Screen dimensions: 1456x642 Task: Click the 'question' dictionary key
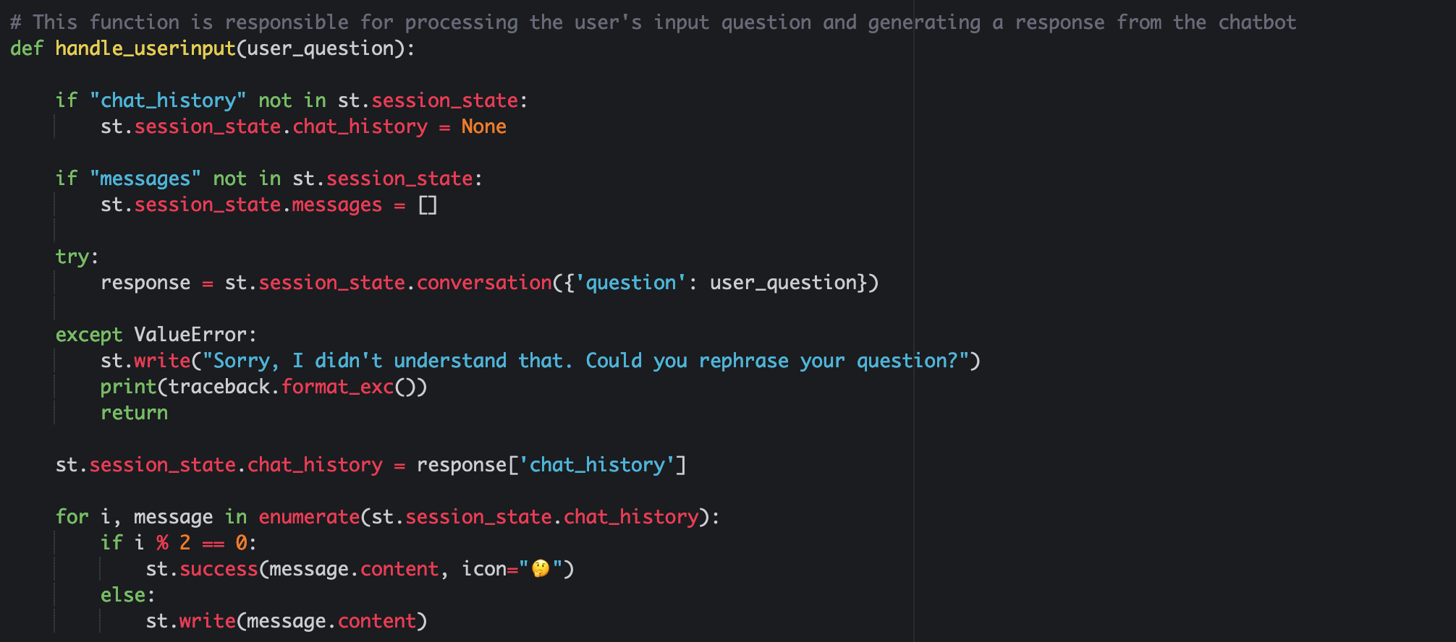point(631,283)
